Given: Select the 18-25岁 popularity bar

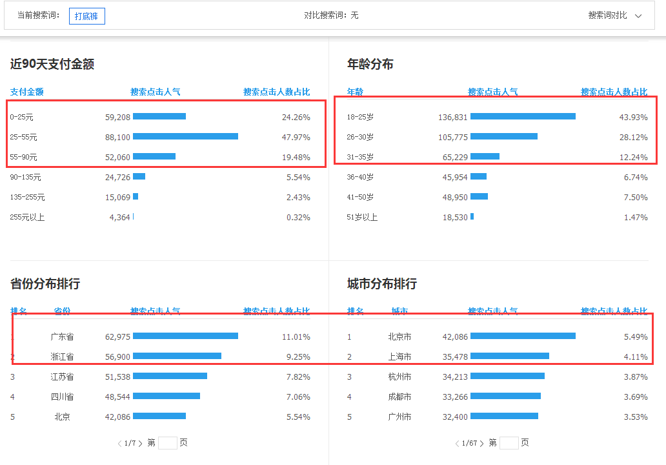Looking at the screenshot, I should tap(523, 116).
